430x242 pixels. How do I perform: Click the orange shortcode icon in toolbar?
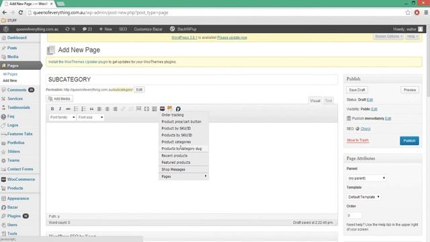170,108
